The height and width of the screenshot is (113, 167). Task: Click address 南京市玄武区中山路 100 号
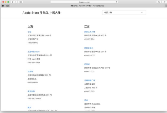click(x=95, y=35)
